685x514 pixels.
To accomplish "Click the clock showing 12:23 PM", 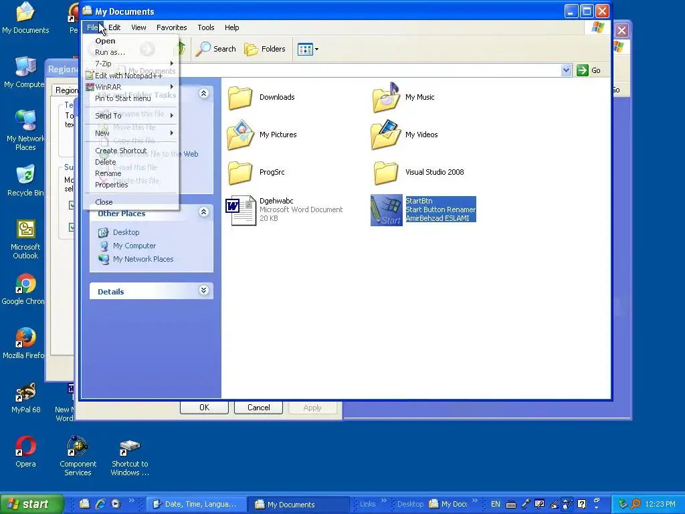I will [660, 504].
